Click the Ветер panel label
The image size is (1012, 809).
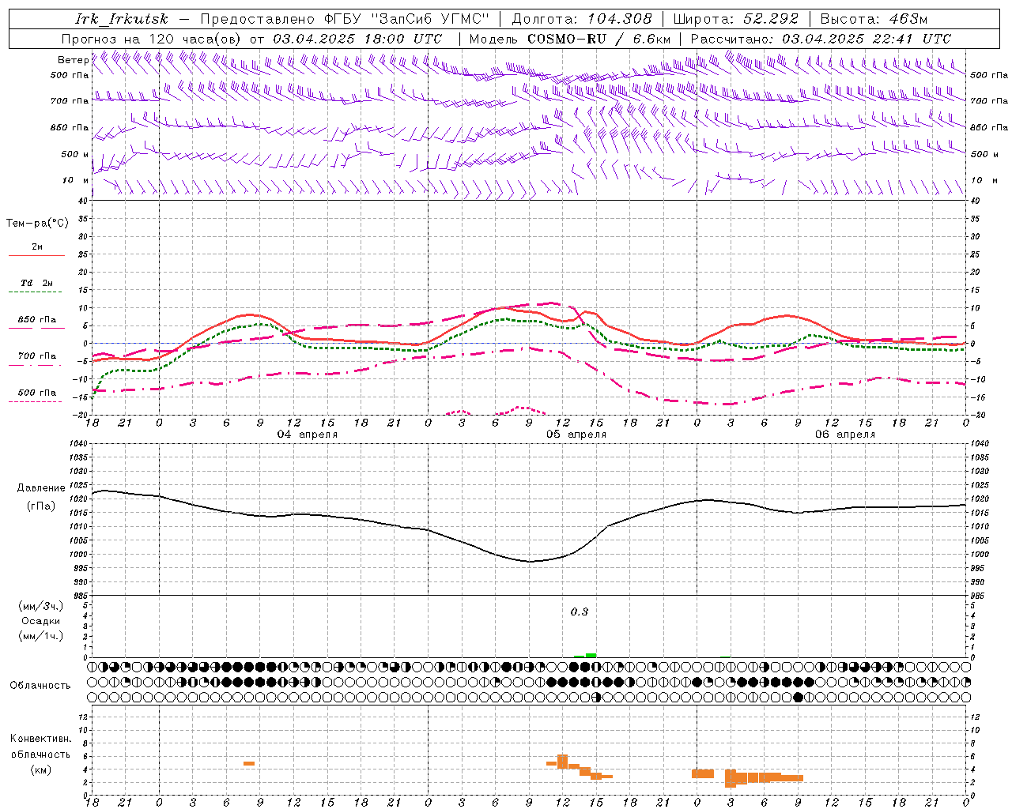(73, 60)
